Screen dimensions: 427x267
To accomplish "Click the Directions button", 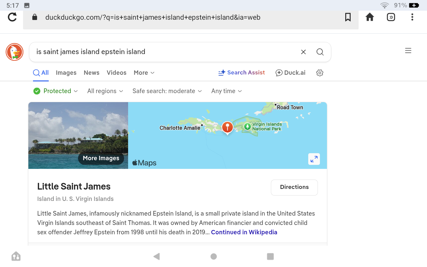I will (294, 187).
